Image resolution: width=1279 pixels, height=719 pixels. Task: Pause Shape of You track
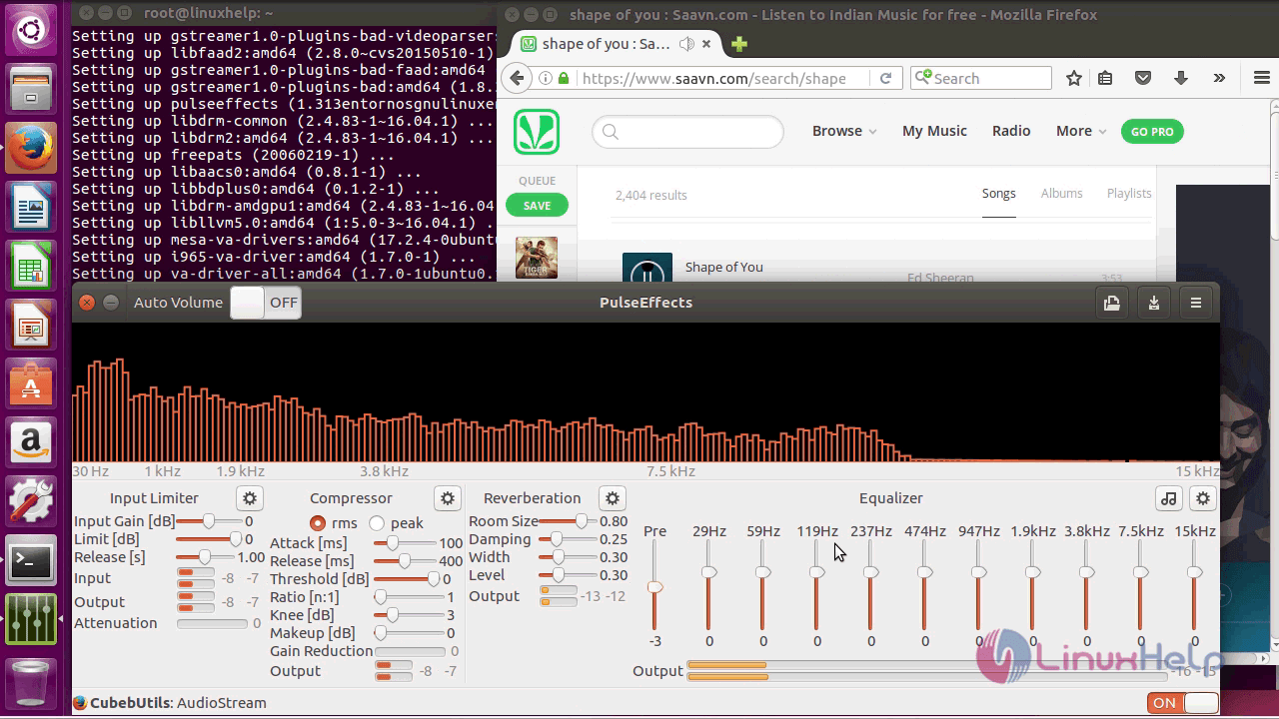point(647,270)
